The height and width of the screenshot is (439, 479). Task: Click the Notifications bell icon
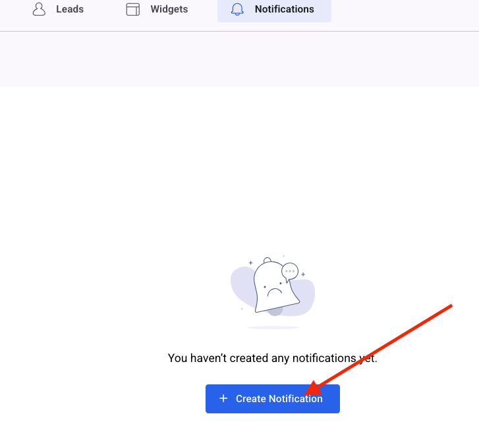[237, 10]
